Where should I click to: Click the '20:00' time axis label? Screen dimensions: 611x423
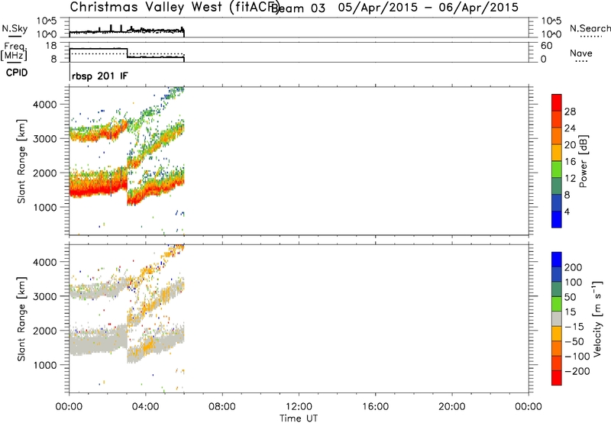(452, 407)
